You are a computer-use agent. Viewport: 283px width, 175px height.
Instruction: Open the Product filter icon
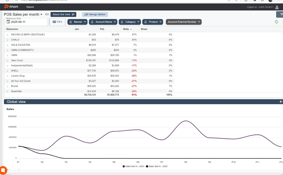[x=160, y=22]
